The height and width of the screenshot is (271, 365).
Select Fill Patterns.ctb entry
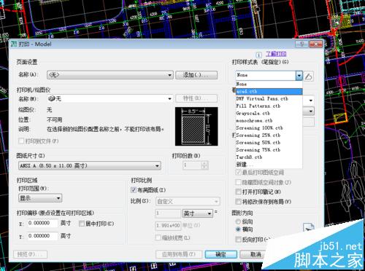269,106
